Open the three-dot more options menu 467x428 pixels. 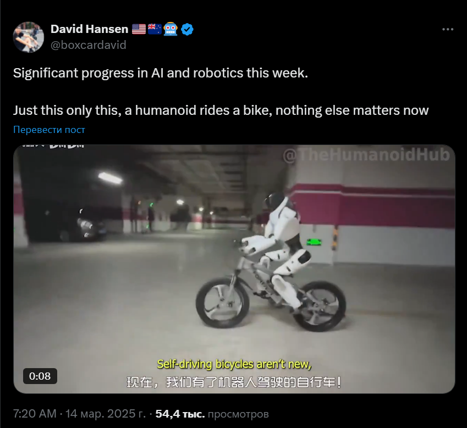[448, 29]
